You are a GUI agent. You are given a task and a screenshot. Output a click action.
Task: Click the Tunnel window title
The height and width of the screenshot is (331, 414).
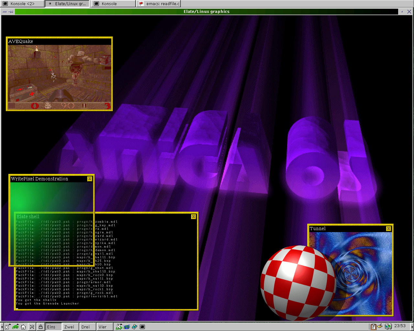point(318,229)
